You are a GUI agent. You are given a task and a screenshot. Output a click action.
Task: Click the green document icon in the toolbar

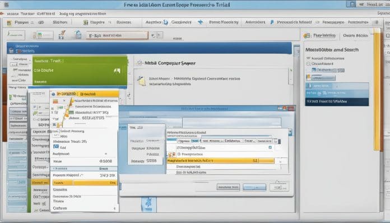[86, 22]
